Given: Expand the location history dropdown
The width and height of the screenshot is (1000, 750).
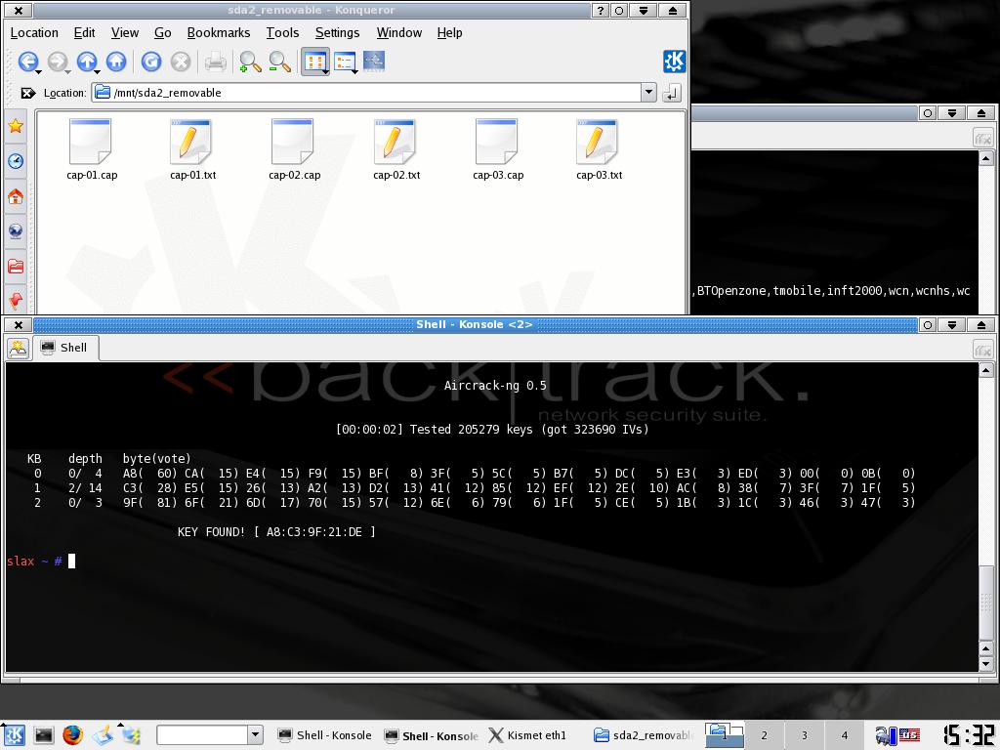Looking at the screenshot, I should click(648, 93).
